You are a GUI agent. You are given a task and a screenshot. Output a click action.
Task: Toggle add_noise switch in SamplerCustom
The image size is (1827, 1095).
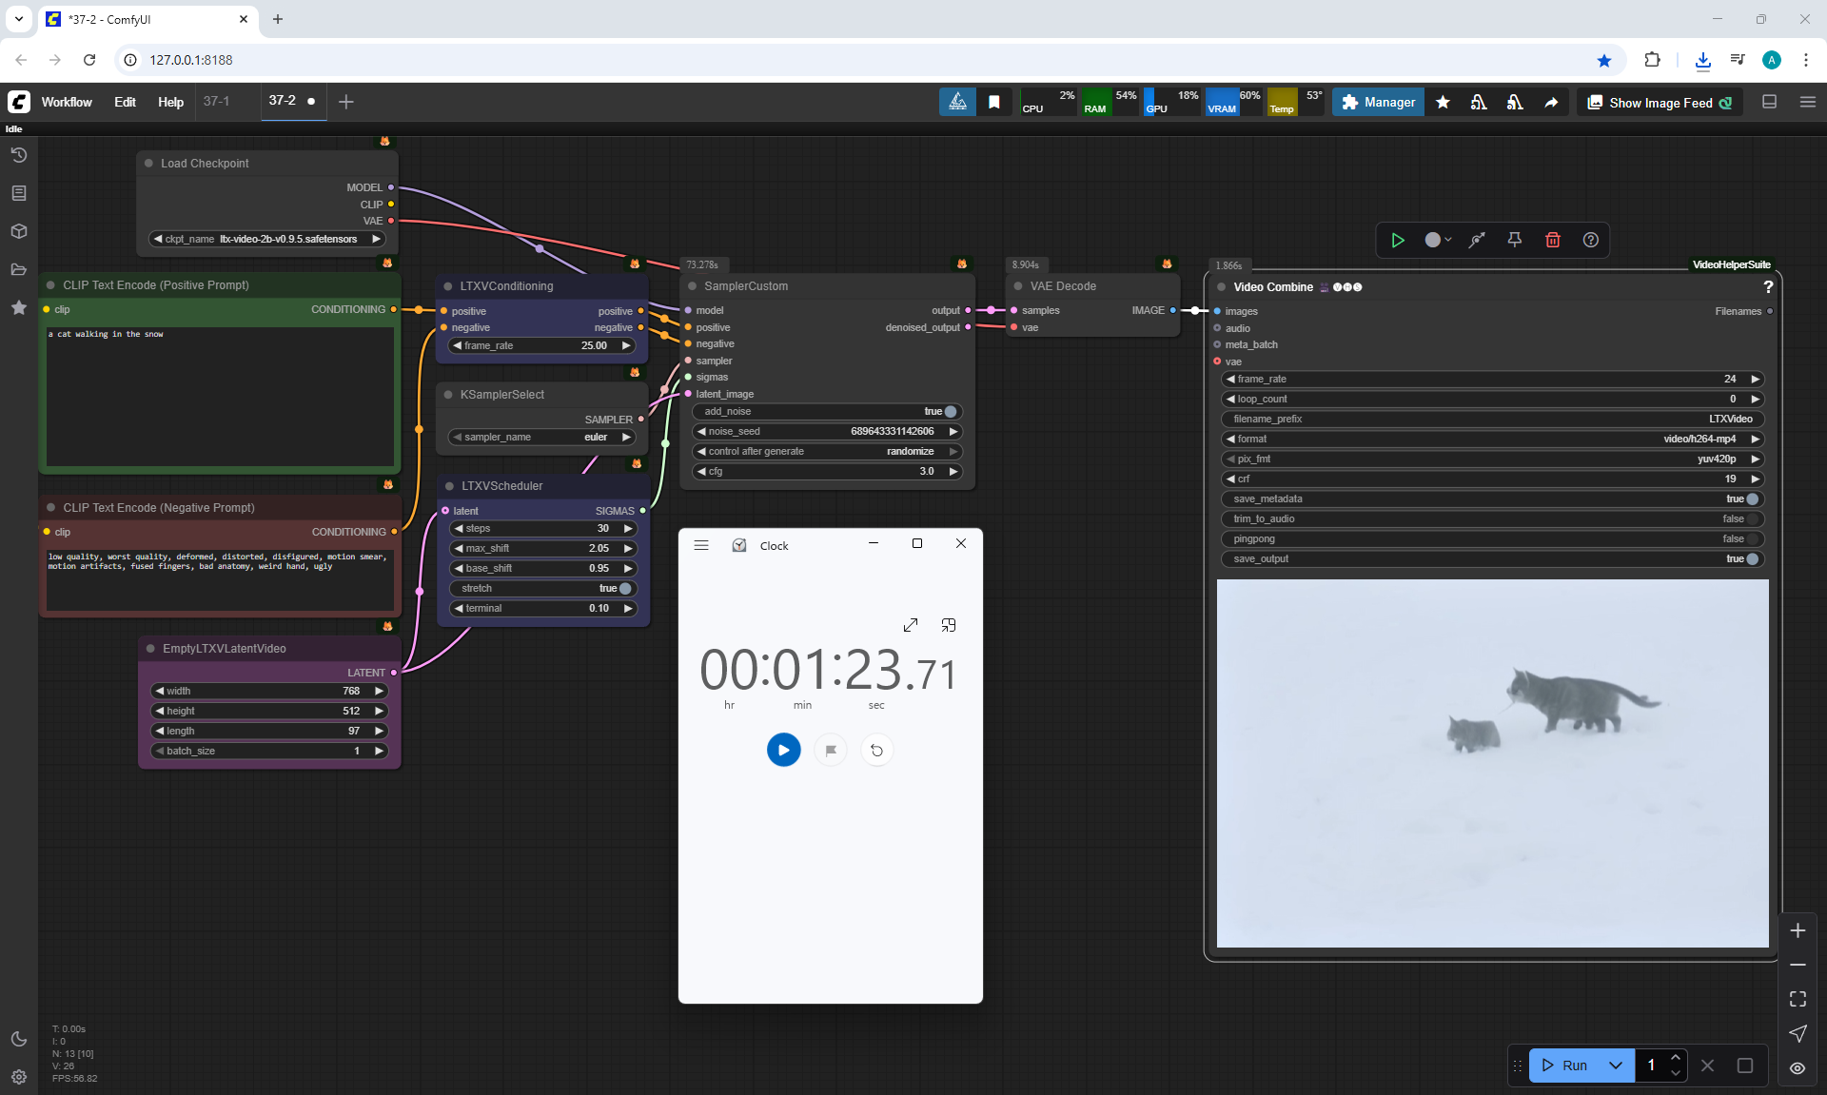pyautogui.click(x=950, y=411)
